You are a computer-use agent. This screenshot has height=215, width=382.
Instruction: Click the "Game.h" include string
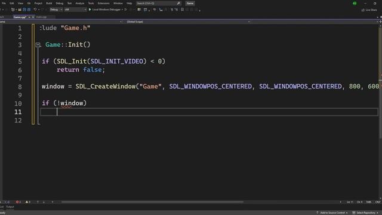coord(76,28)
